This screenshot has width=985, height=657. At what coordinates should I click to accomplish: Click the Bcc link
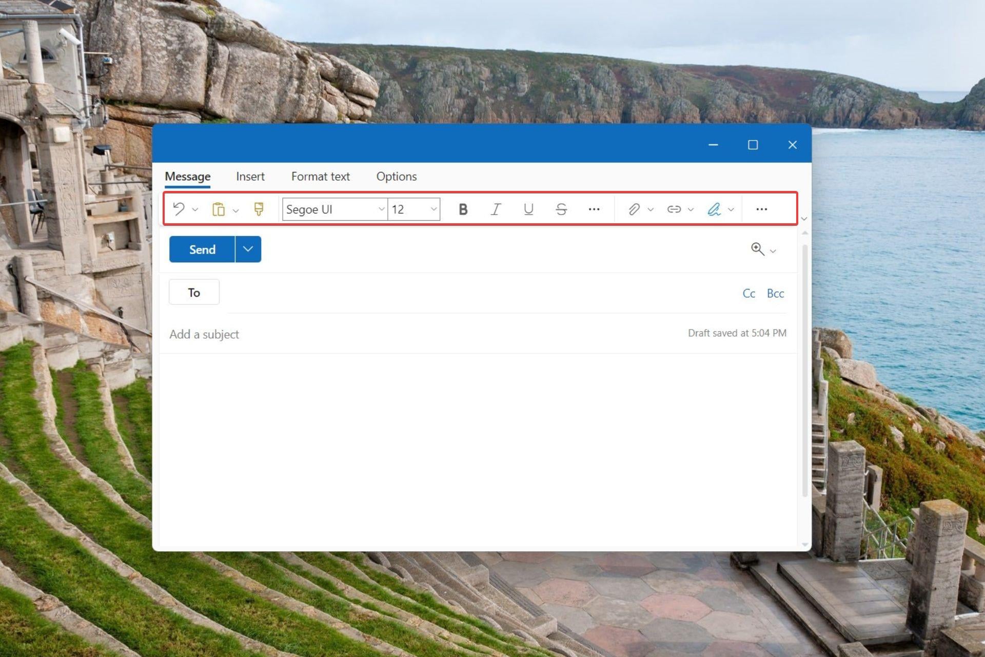[x=775, y=293]
